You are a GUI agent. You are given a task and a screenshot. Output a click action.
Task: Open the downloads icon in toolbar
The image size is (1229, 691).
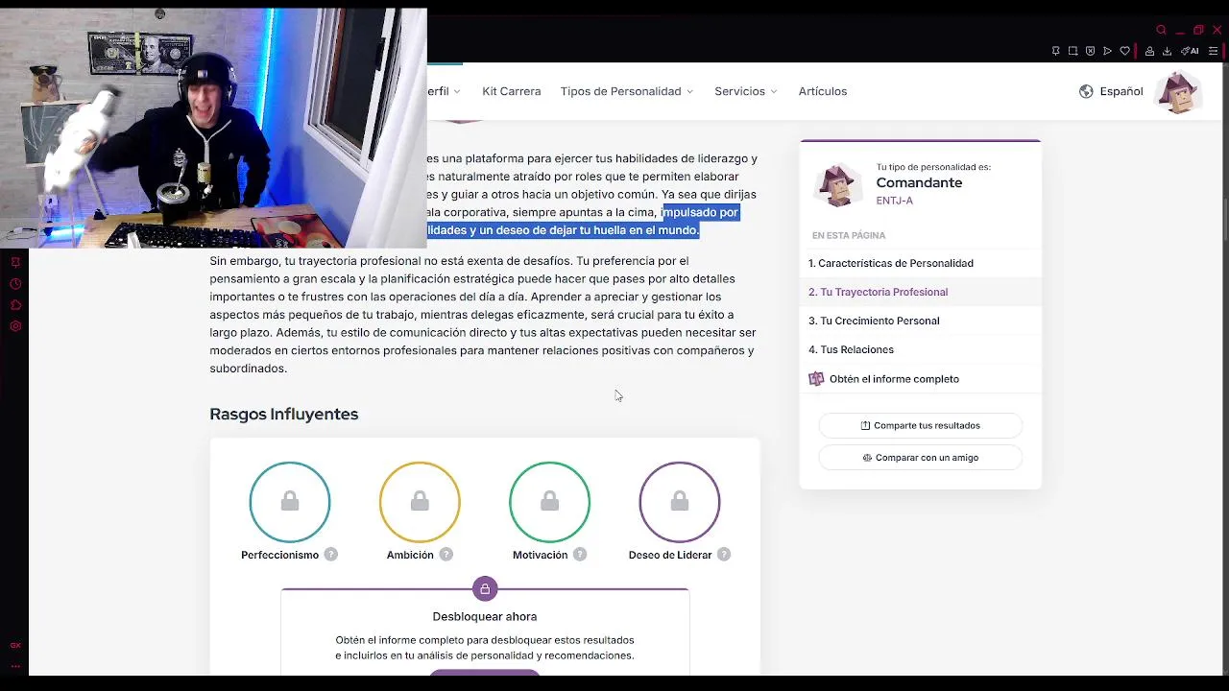point(1167,51)
